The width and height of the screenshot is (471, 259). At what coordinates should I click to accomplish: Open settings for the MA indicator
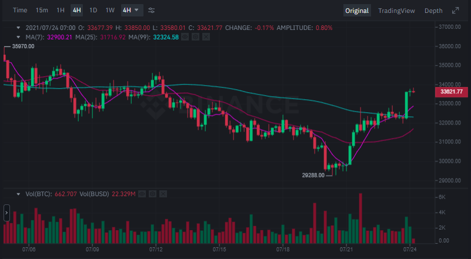tap(195, 37)
